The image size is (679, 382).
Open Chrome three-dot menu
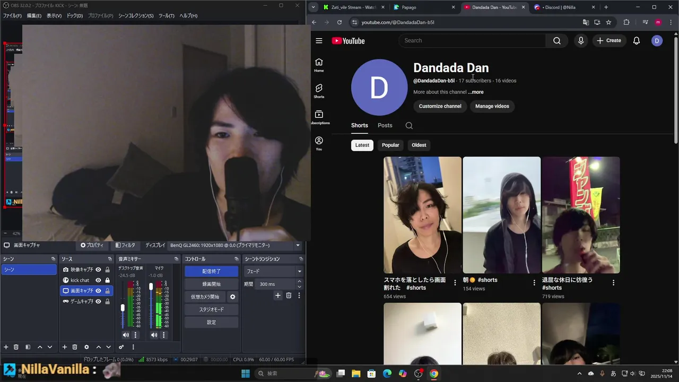pyautogui.click(x=671, y=22)
